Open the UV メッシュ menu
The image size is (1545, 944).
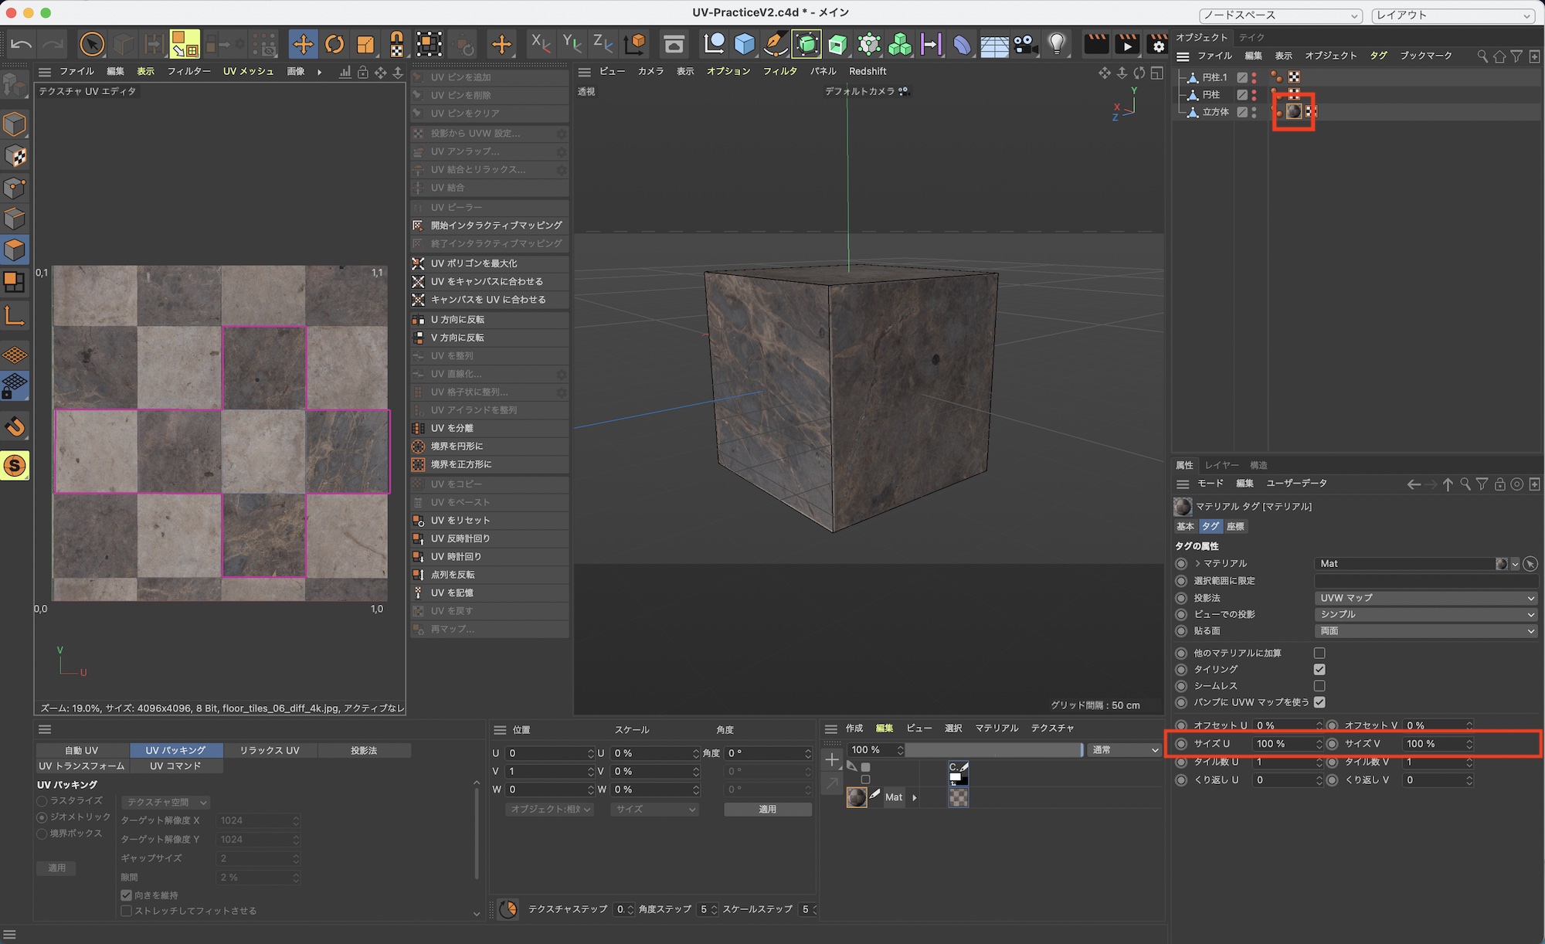(x=248, y=71)
